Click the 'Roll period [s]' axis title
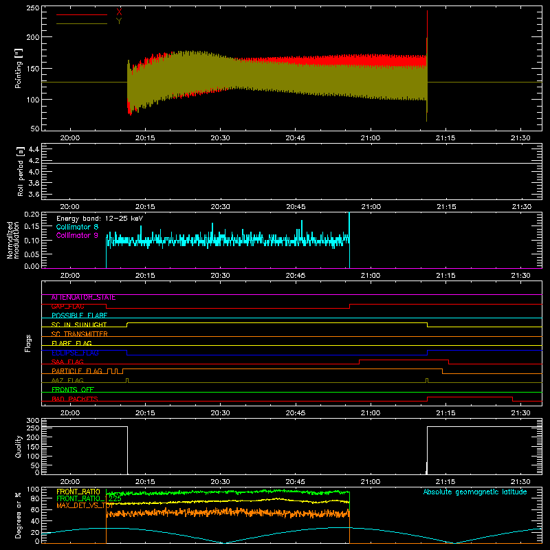 (x=21, y=171)
